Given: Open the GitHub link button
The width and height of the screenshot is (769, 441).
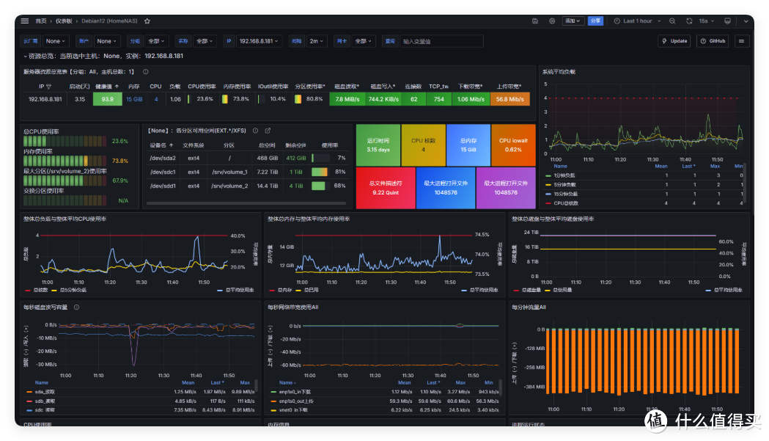Looking at the screenshot, I should [x=713, y=41].
